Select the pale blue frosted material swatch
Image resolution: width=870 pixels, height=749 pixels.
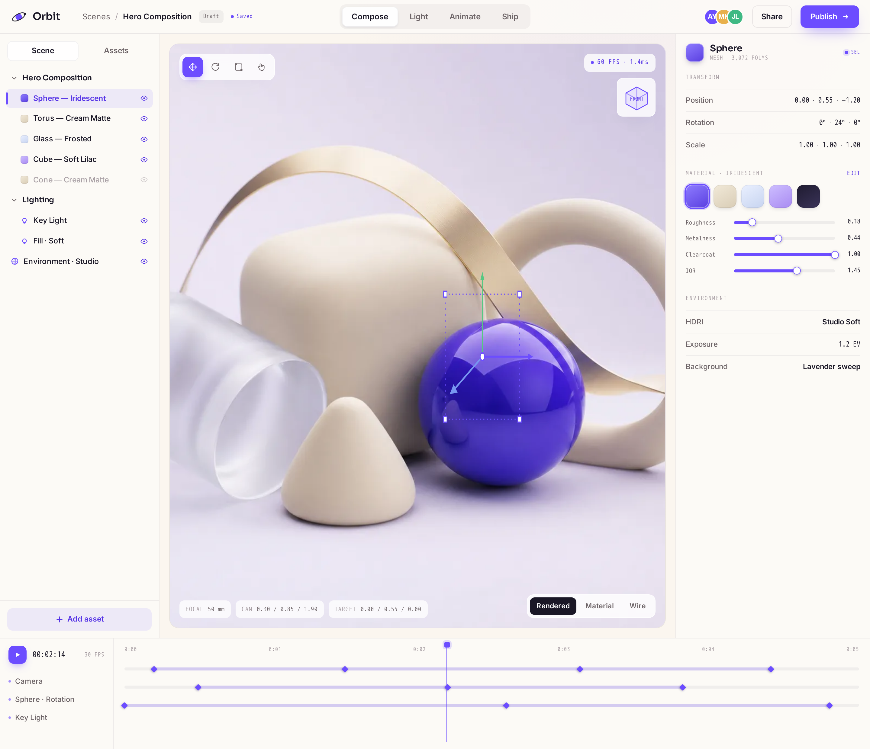752,197
